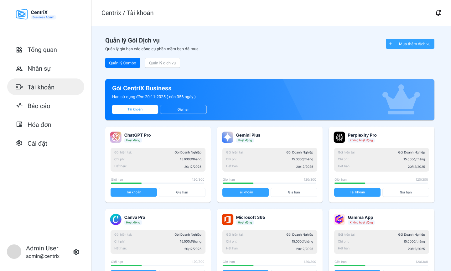451x271 pixels.
Task: Click Tài khoản button on ChatGPT Pro card
Action: pos(134,192)
